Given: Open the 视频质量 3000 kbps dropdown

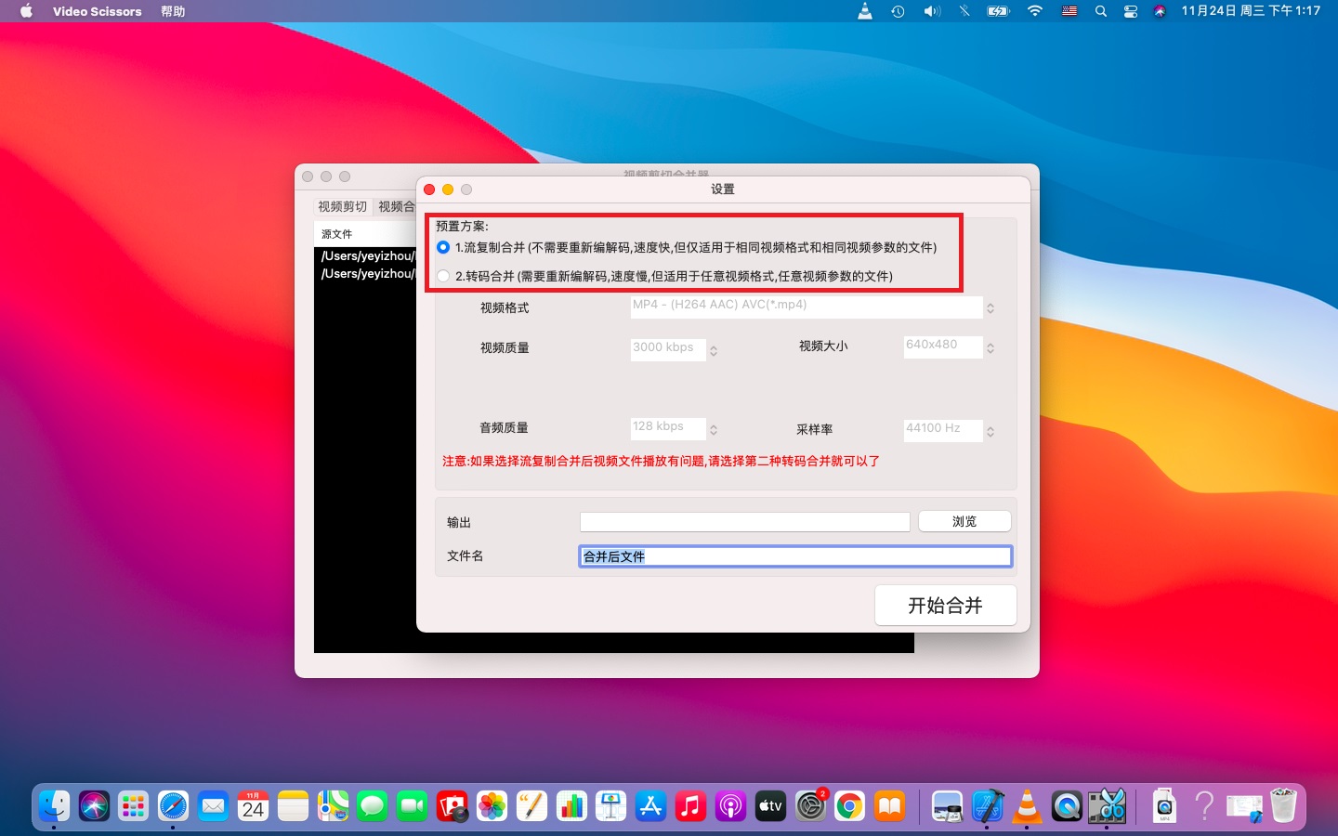Looking at the screenshot, I should tap(675, 348).
